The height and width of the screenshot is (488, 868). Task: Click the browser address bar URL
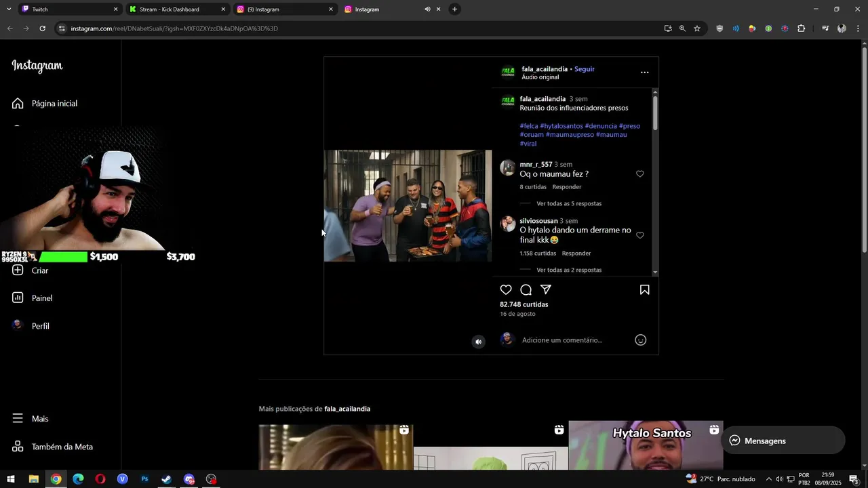click(174, 28)
